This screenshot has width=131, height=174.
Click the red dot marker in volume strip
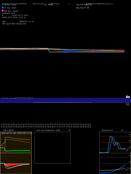(x=29, y=98)
